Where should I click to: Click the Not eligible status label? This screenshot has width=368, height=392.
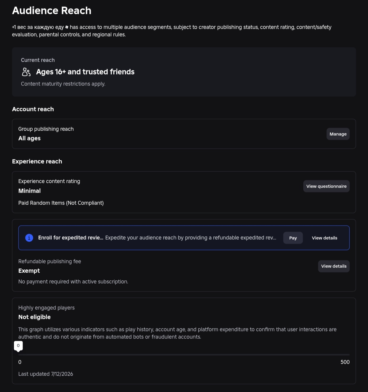coord(34,317)
